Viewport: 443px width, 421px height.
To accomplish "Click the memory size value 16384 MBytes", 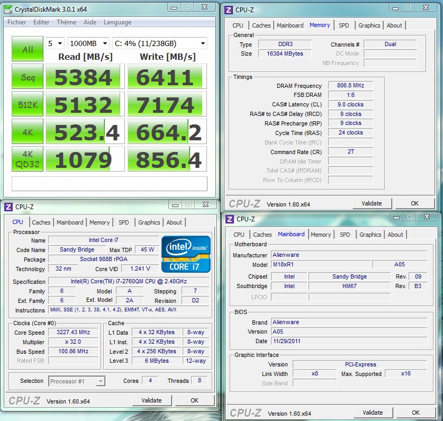I will coord(285,53).
